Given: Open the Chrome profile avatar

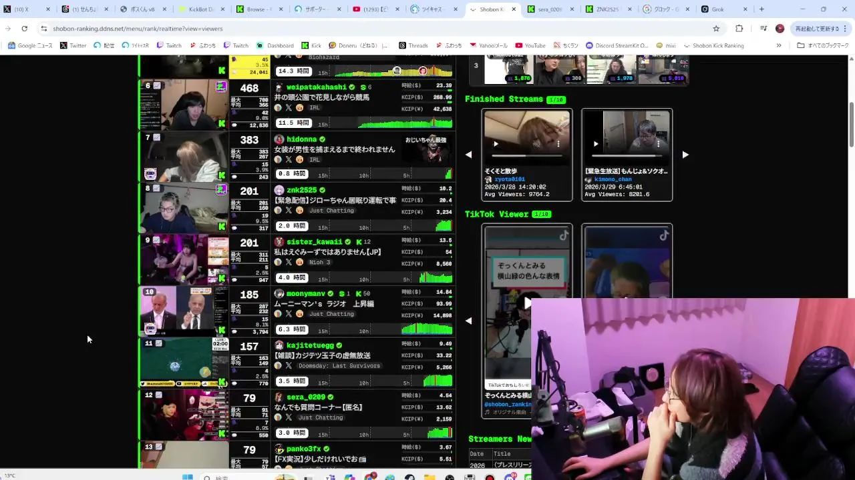Looking at the screenshot, I should click(780, 29).
